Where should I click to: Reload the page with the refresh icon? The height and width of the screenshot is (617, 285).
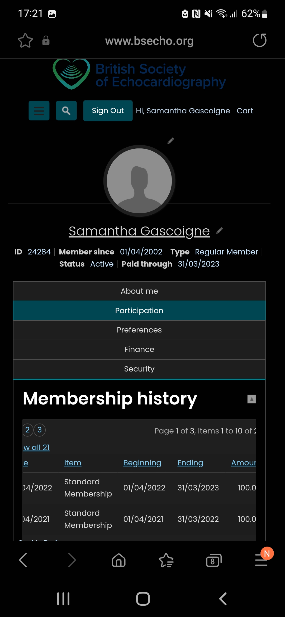click(x=259, y=40)
